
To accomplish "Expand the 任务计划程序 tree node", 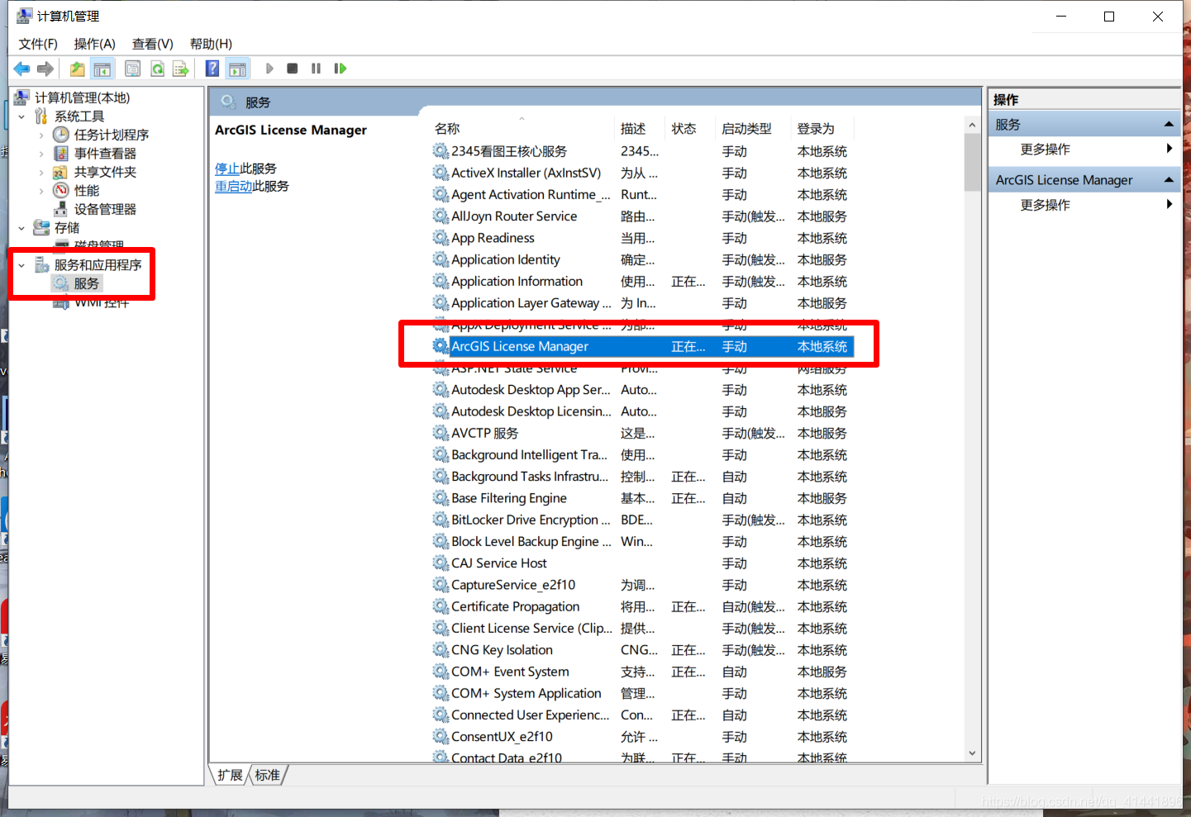I will [x=41, y=135].
